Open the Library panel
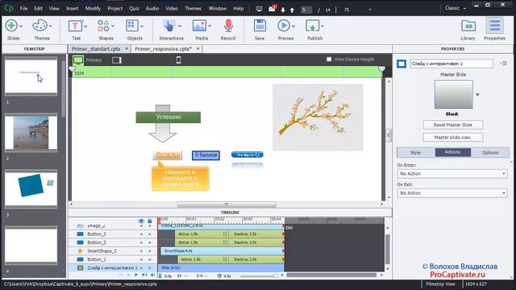This screenshot has width=516, height=290. click(x=468, y=26)
